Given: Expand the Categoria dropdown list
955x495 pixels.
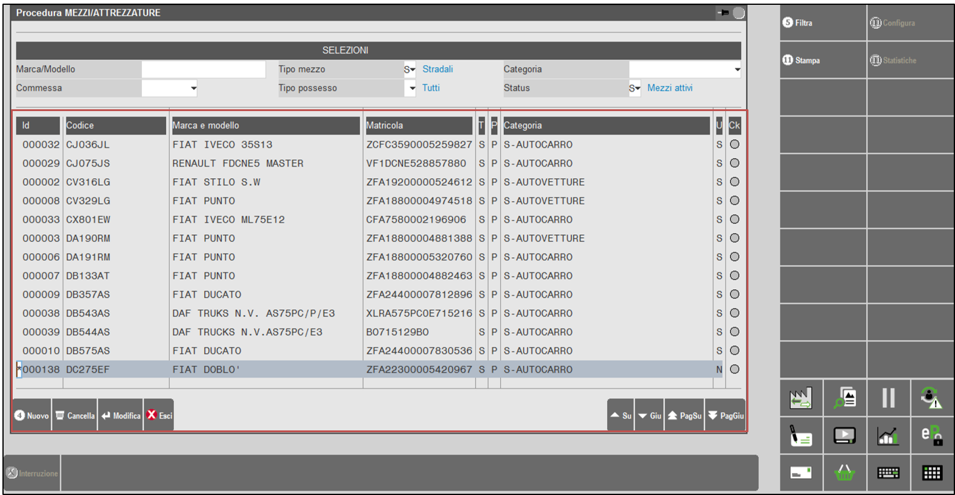Looking at the screenshot, I should point(737,69).
